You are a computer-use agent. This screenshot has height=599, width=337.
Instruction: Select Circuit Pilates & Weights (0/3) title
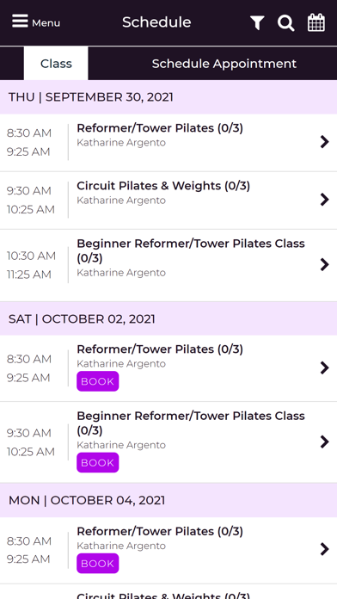coord(163,186)
